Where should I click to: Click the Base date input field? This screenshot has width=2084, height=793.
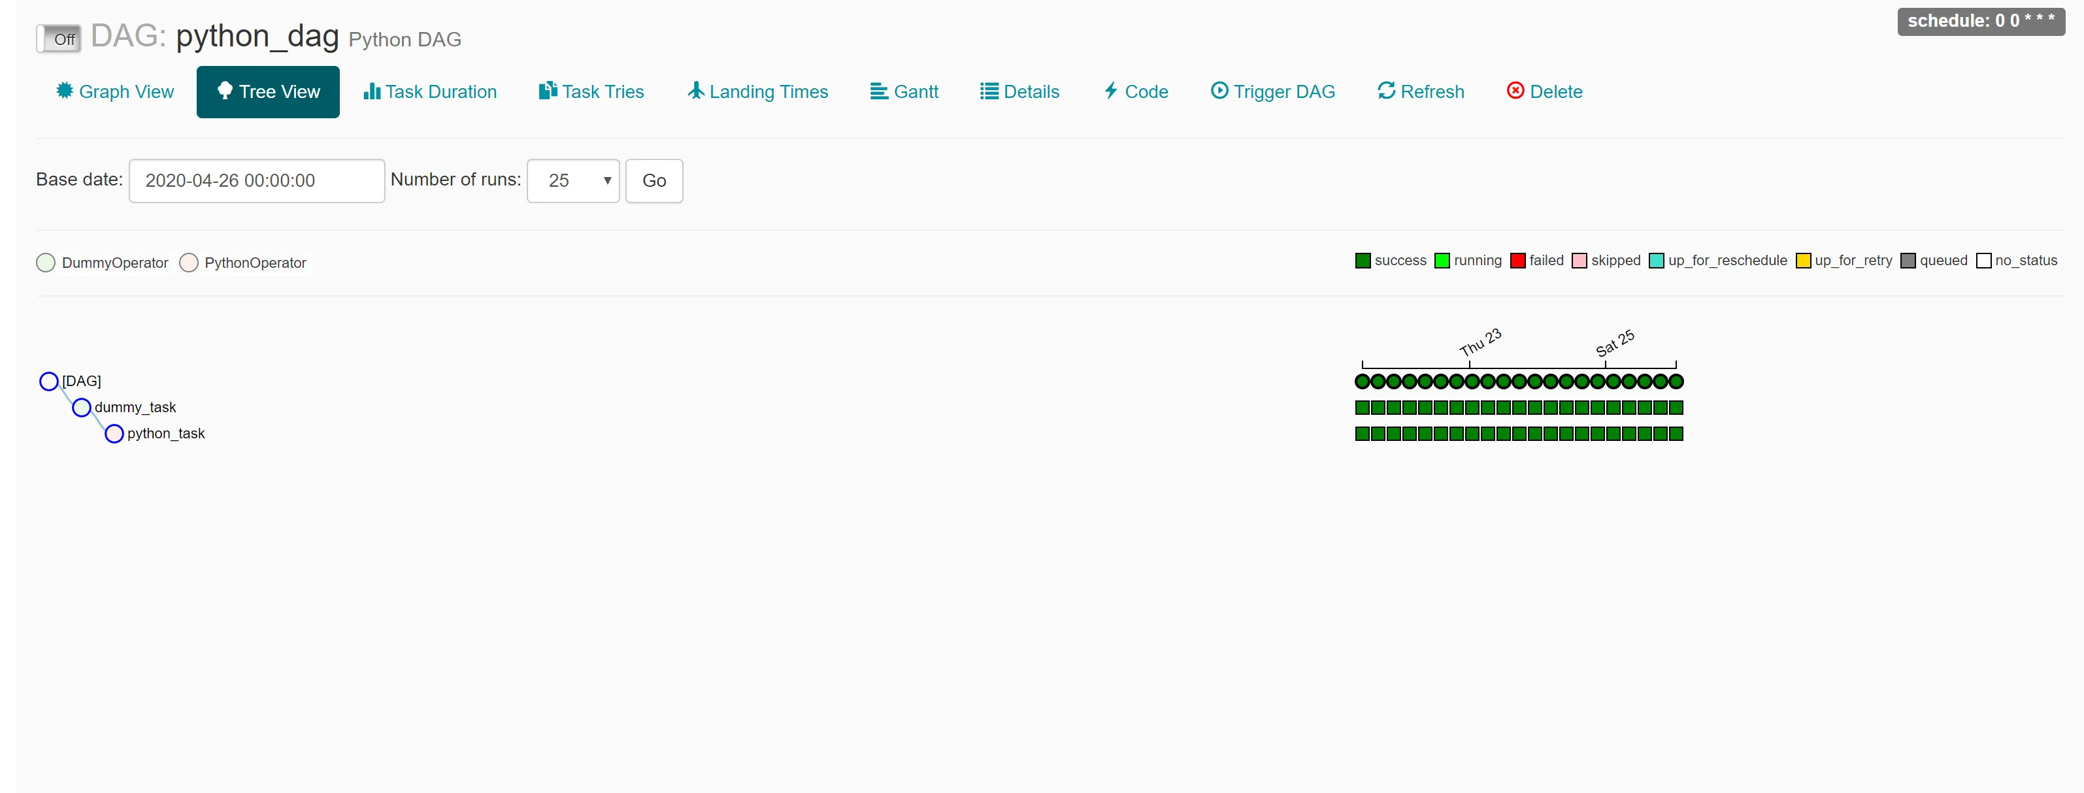tap(256, 180)
